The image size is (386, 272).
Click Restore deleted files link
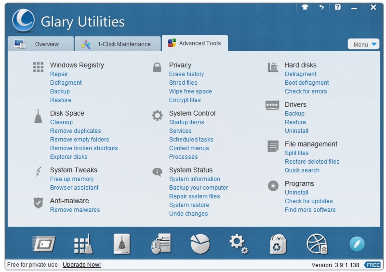tap(312, 161)
